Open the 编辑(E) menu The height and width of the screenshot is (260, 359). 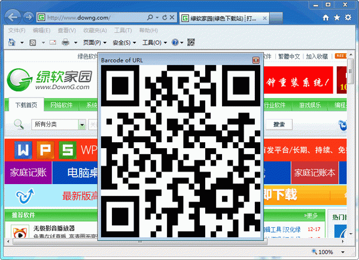(x=41, y=30)
